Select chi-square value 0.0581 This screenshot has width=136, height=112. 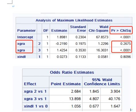pos(103,57)
